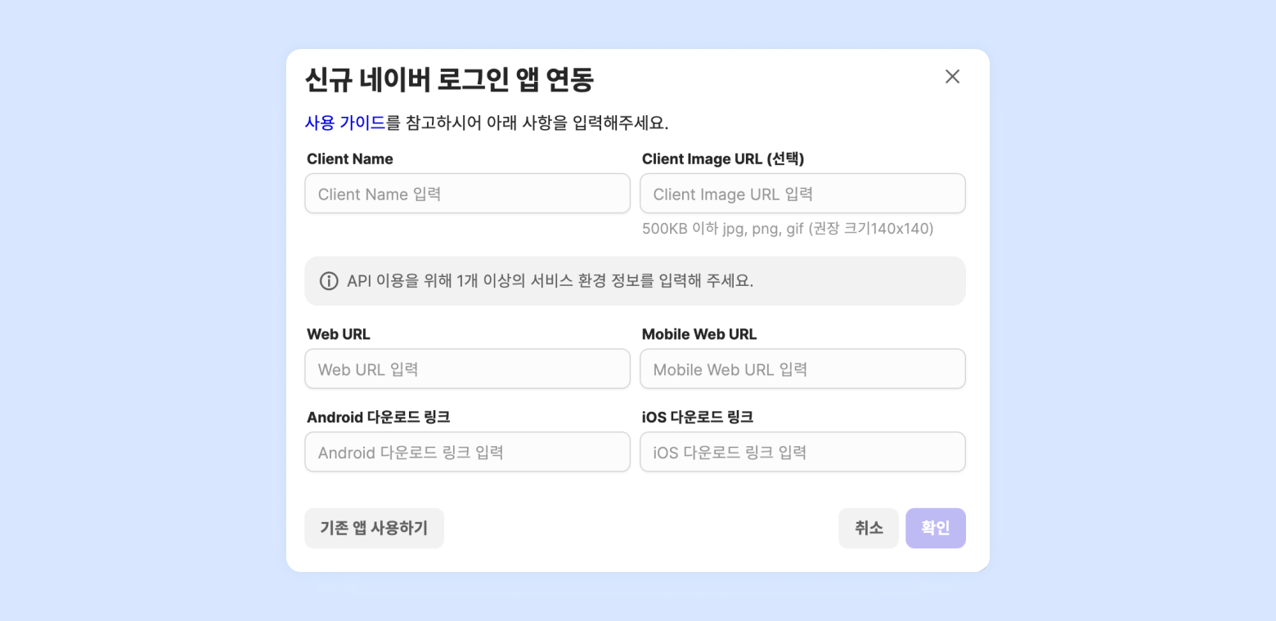The image size is (1276, 621).
Task: Click the Client Image URL (선택) label
Action: [723, 159]
